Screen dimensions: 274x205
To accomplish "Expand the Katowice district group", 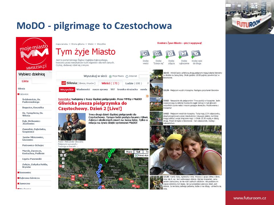I will [x=23, y=94].
